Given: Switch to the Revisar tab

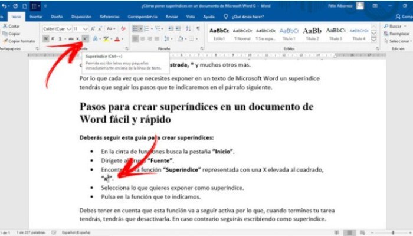Looking at the screenshot, I should point(172,17).
